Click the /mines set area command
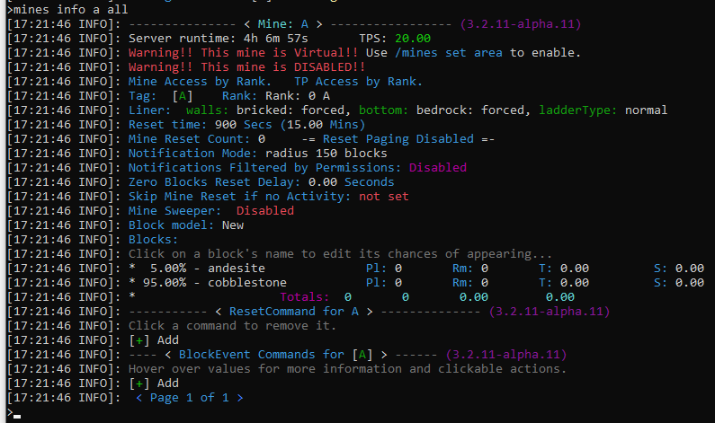This screenshot has width=715, height=423. click(448, 53)
